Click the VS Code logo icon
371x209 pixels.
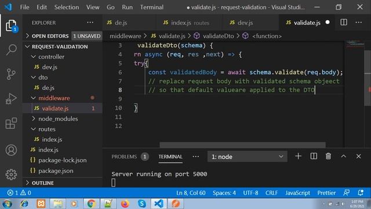8,7
